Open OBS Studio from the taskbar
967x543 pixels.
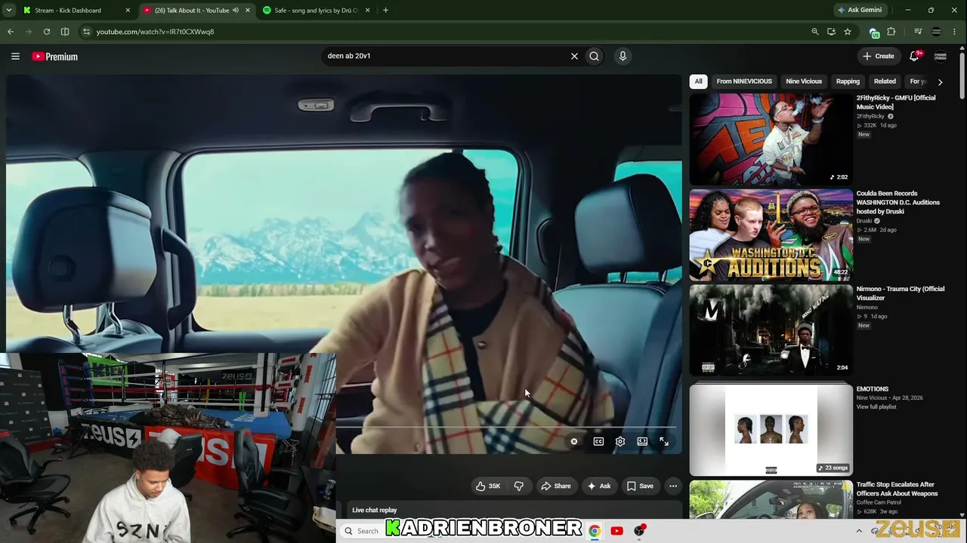point(640,531)
